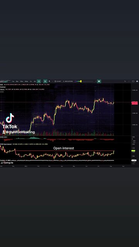The width and height of the screenshot is (139, 247).
Task: Expand the extra timeframes caret after 1D
Action: click(x=42, y=81)
